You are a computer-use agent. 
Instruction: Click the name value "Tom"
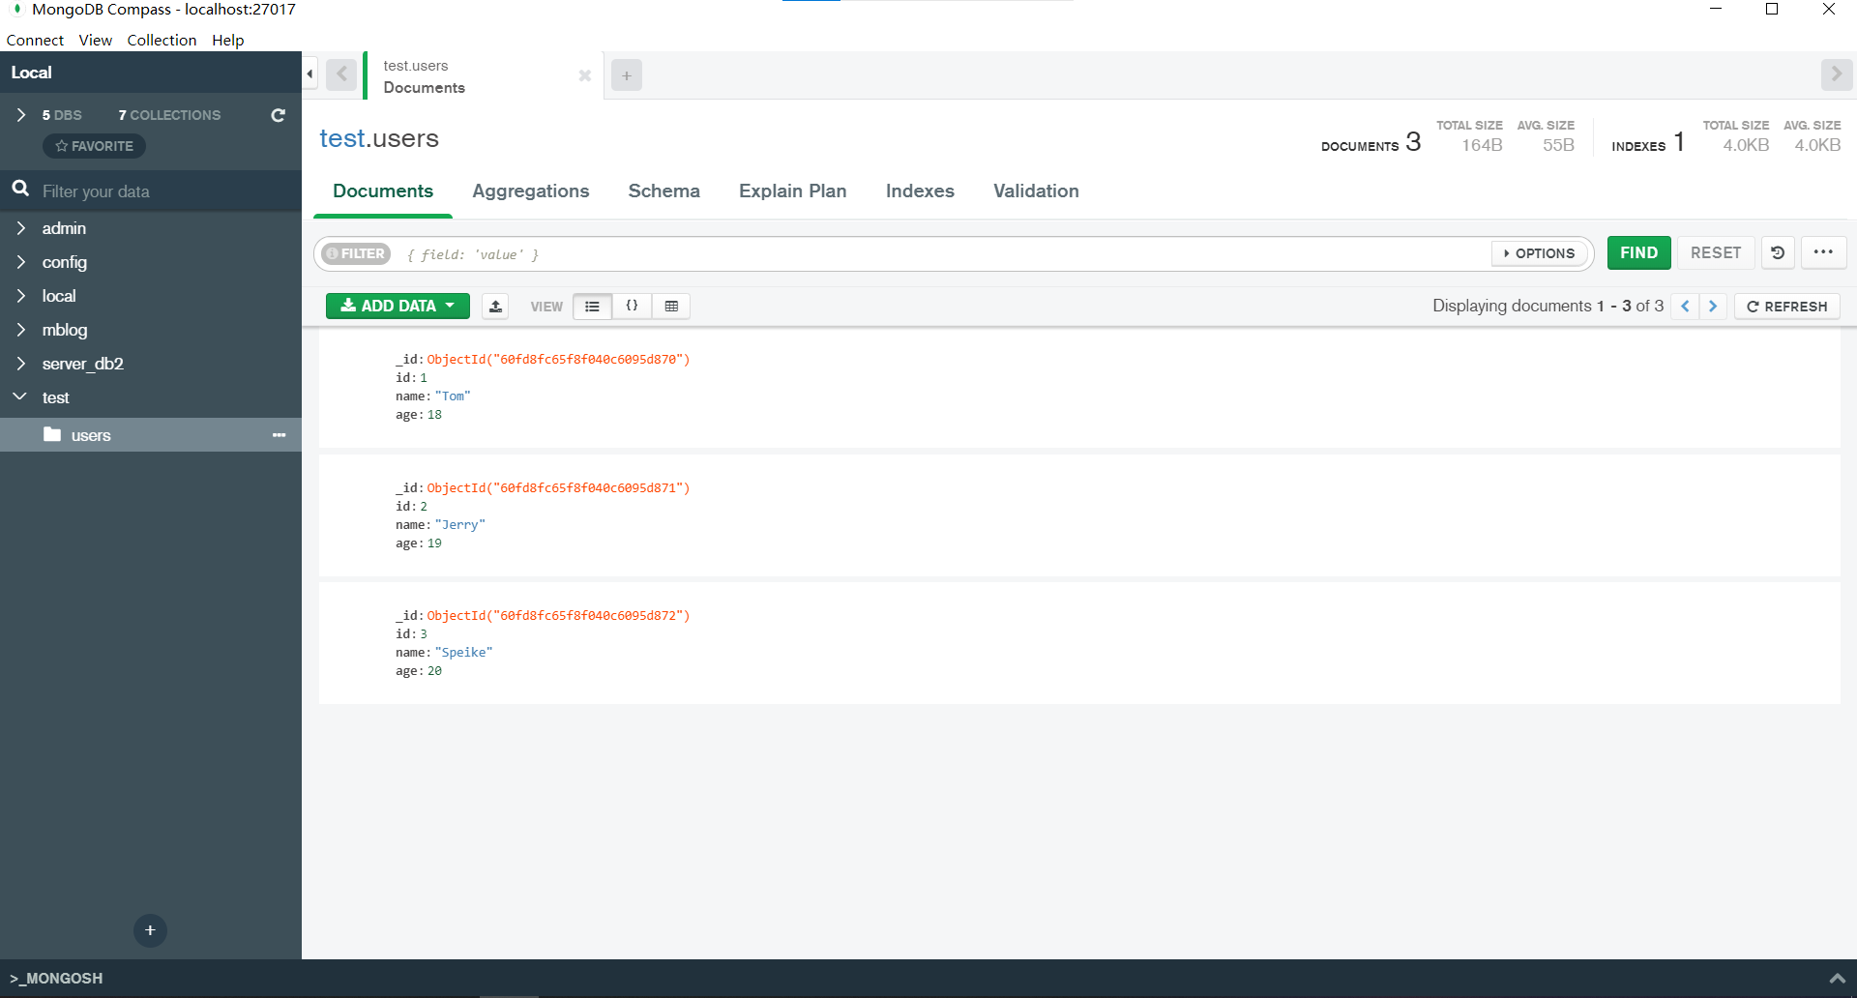pos(453,396)
